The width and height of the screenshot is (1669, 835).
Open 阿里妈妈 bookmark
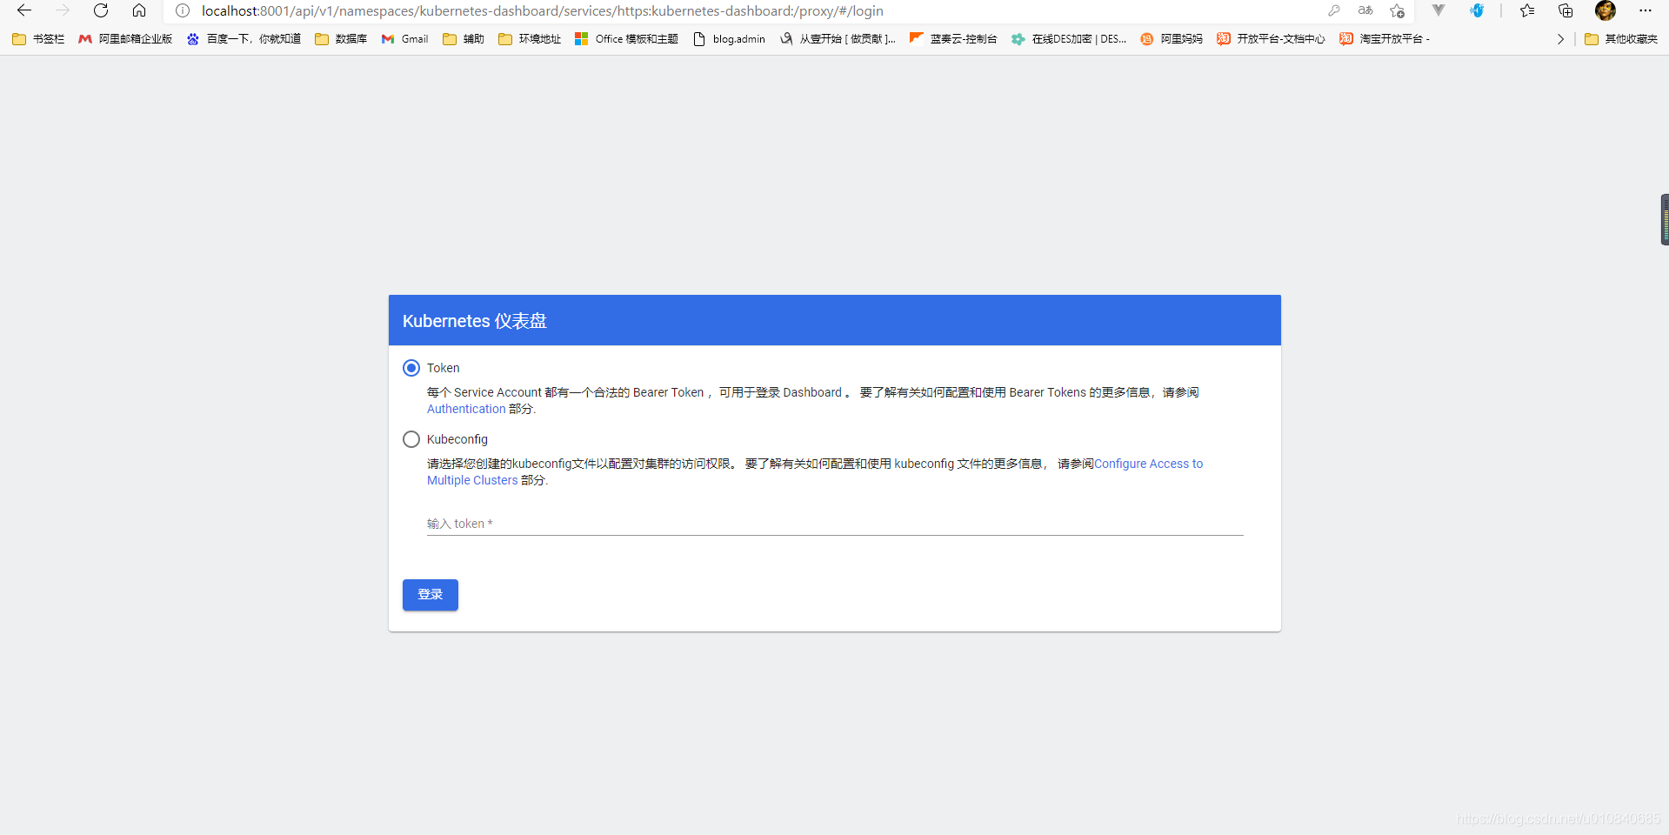click(x=1172, y=38)
